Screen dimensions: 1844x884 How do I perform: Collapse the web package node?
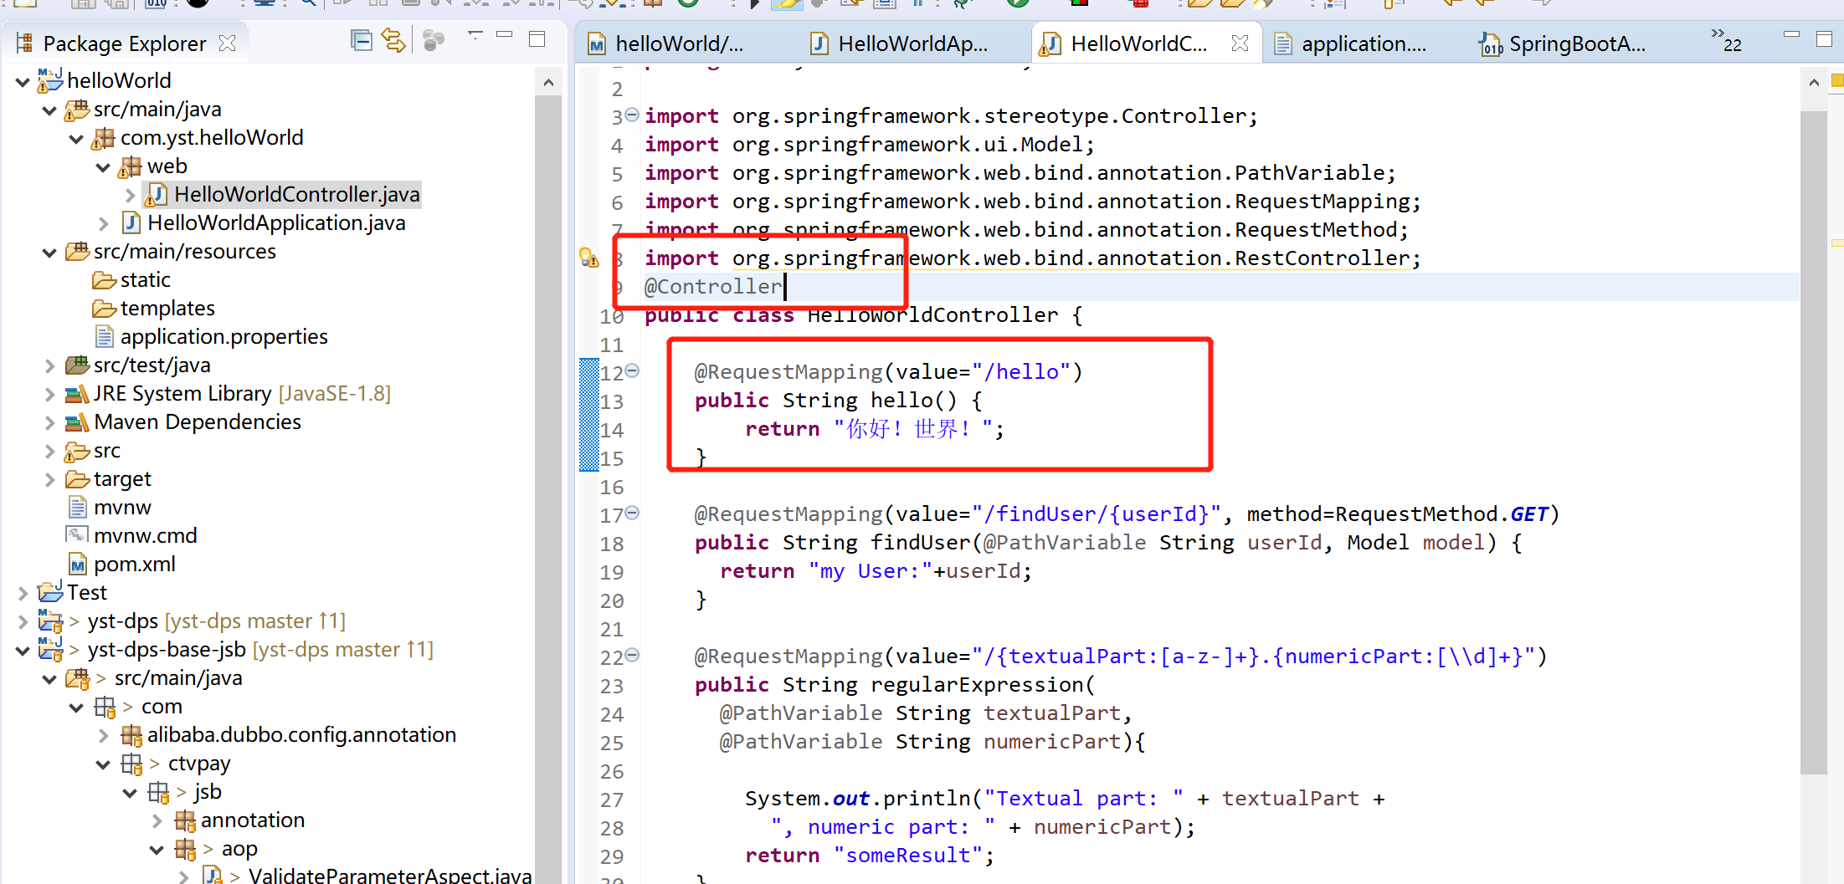click(103, 167)
